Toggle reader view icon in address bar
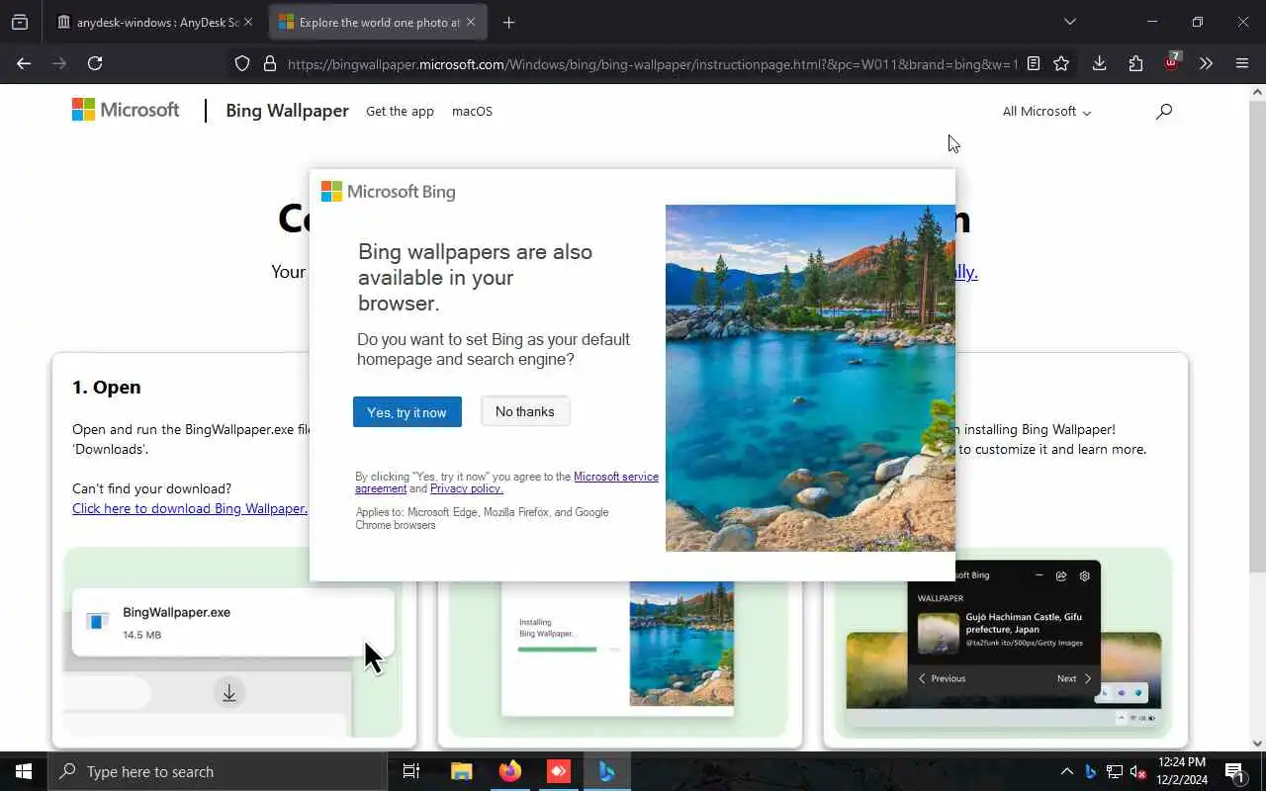 1033,63
